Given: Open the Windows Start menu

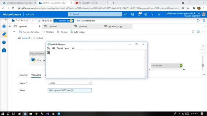Looking at the screenshot, I should [x=3, y=114].
